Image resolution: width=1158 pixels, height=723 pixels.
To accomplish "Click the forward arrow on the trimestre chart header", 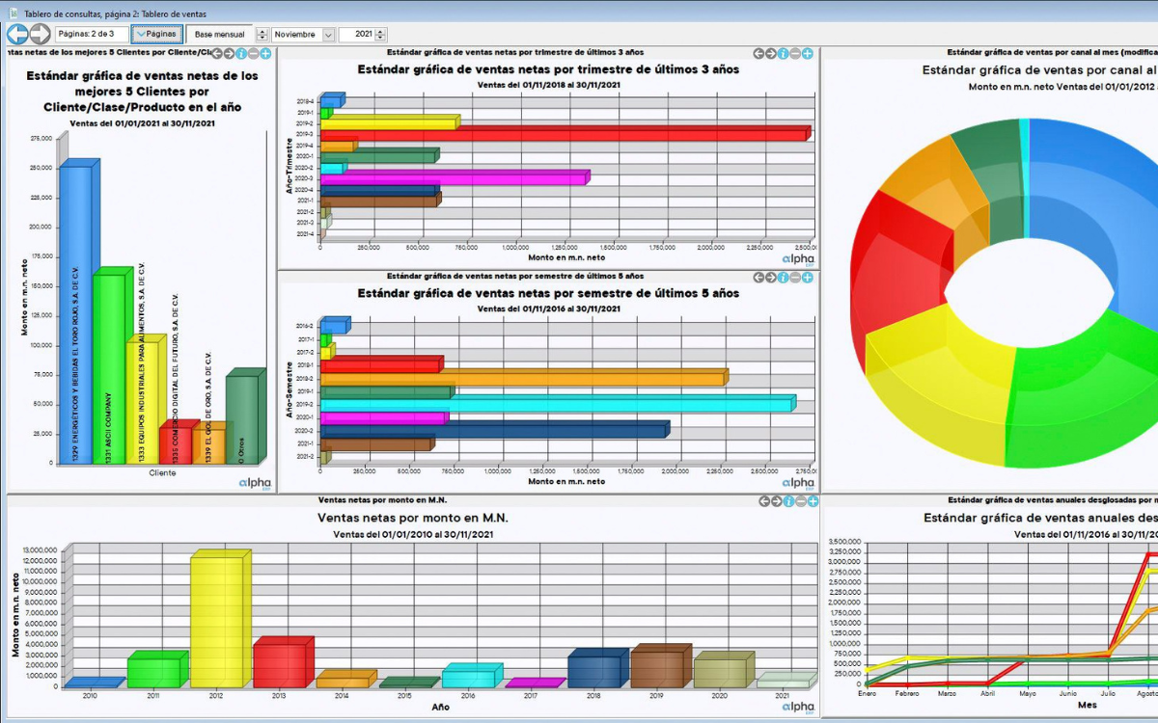I will coord(771,53).
